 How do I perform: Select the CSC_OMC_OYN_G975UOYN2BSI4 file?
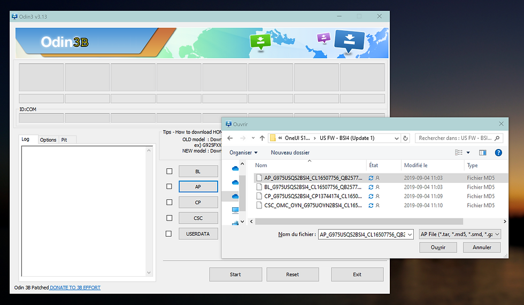click(x=381, y=205)
